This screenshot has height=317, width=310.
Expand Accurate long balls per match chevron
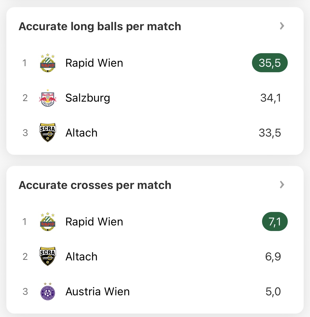282,26
